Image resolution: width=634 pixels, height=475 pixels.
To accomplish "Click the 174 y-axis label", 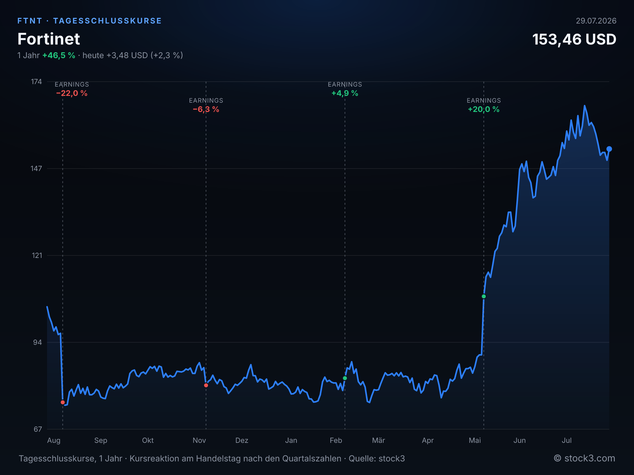I will [x=37, y=82].
